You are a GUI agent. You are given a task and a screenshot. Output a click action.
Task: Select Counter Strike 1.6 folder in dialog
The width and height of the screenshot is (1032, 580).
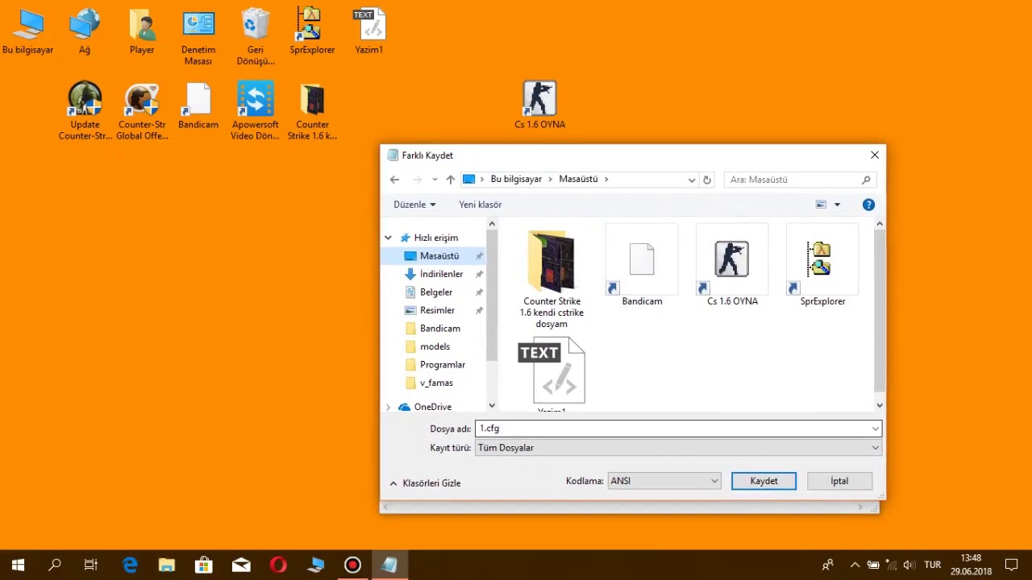click(x=551, y=280)
